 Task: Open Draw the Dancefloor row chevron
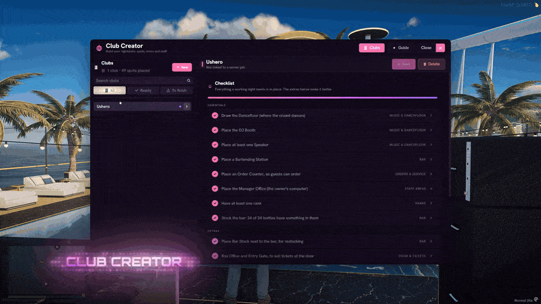click(431, 115)
